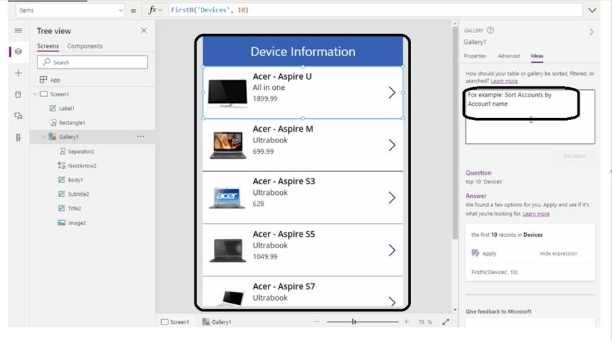Click the Acer - Aspire U monitor image

[x=228, y=93]
